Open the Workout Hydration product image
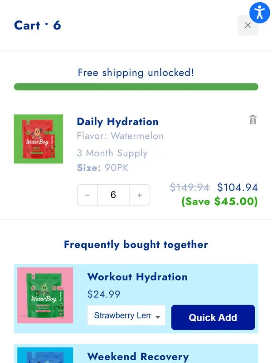The image size is (272, 363). click(45, 295)
